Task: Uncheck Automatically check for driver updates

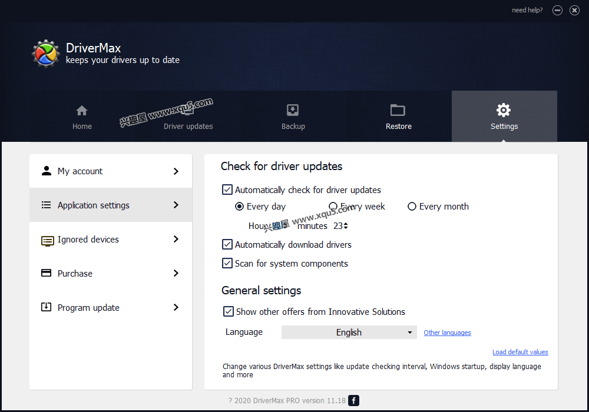Action: pyautogui.click(x=227, y=190)
